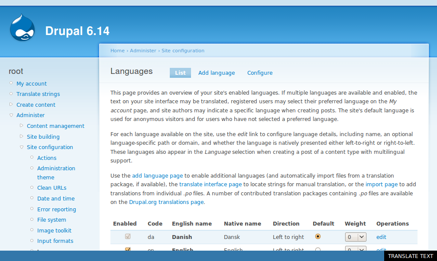The image size is (437, 261).
Task: Click the 'da' language code cell
Action: coord(151,237)
